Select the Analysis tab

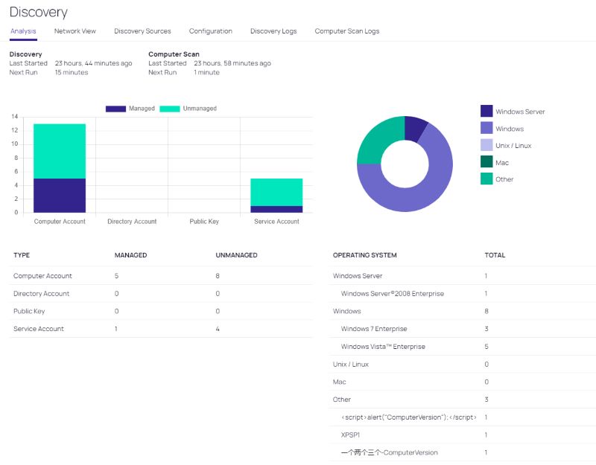[x=23, y=31]
